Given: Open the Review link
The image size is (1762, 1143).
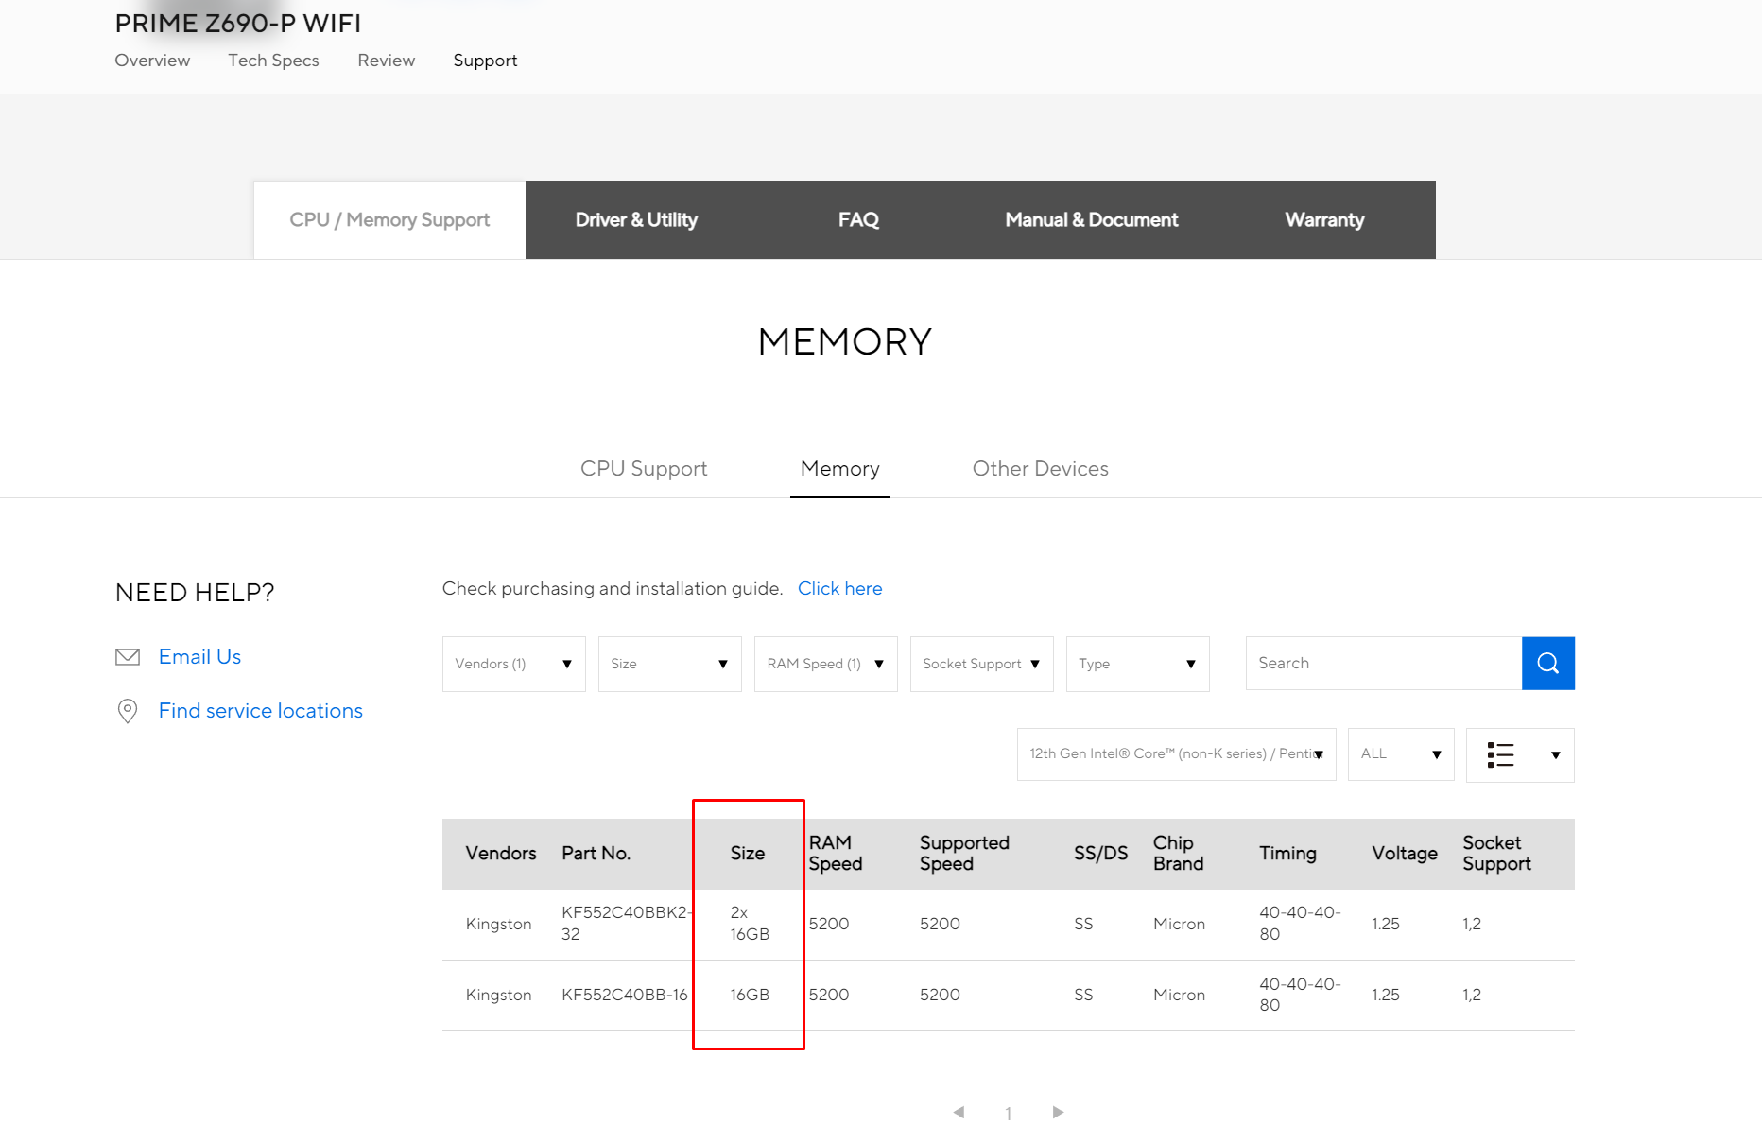Looking at the screenshot, I should click(x=387, y=61).
